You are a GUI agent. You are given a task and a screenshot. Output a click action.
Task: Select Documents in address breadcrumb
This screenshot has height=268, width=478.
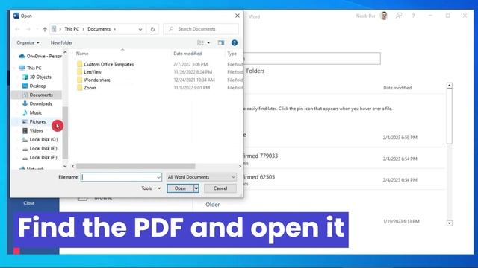99,29
